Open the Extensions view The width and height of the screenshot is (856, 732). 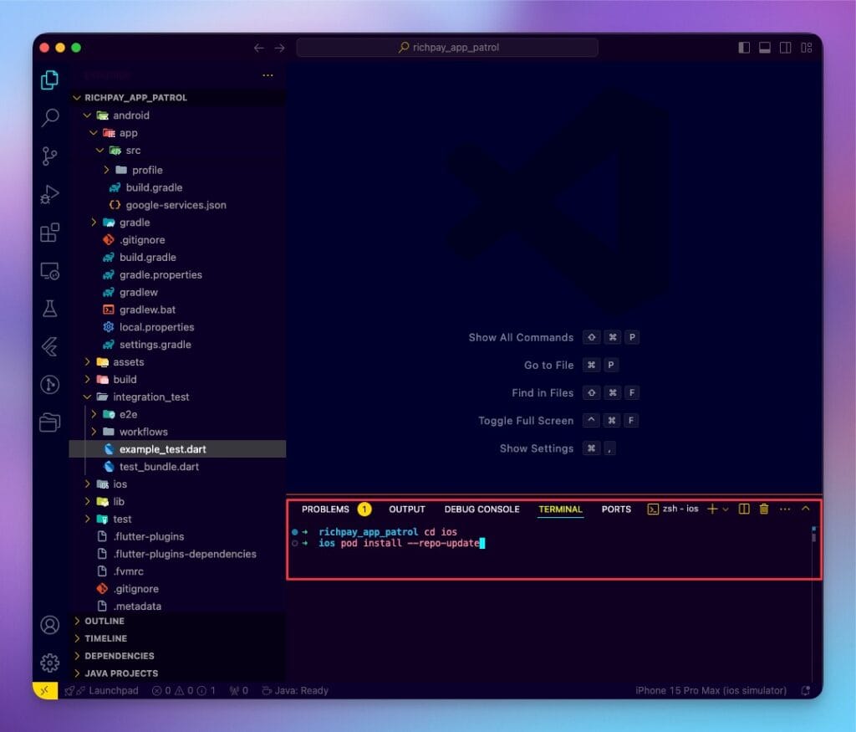coord(49,233)
